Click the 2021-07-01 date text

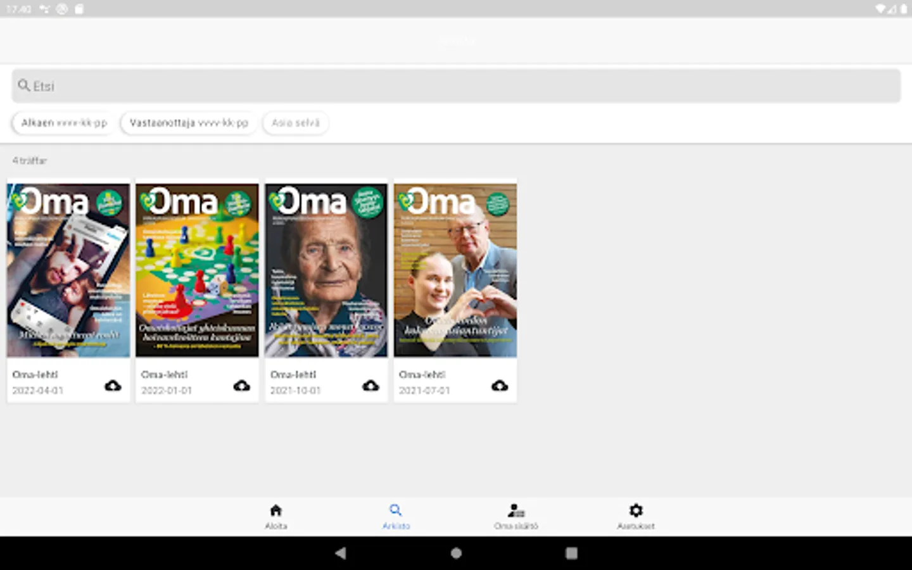coord(424,391)
